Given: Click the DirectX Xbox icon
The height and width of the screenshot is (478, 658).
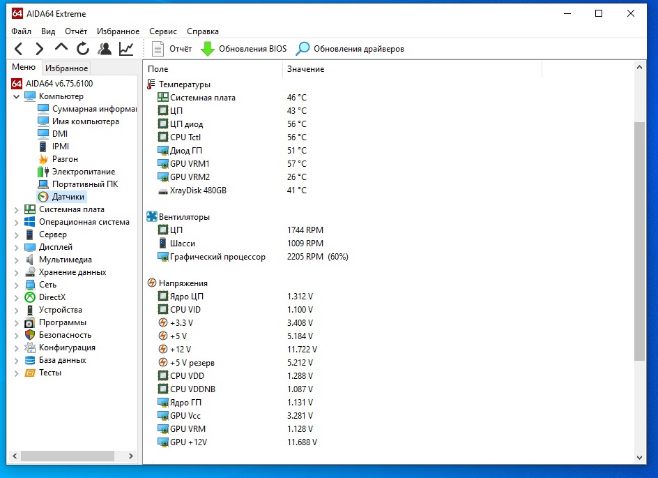Looking at the screenshot, I should click(30, 297).
